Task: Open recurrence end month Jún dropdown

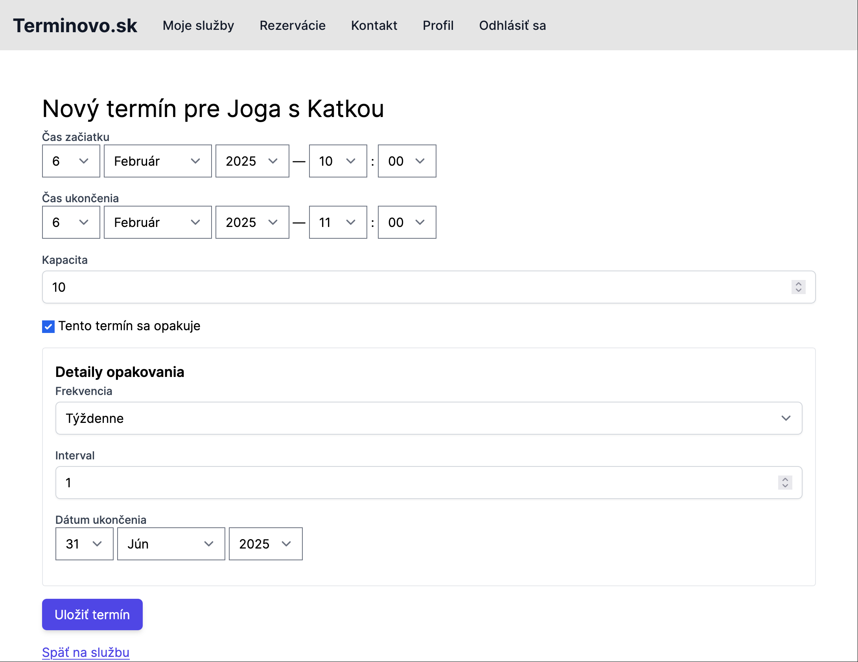Action: point(171,544)
